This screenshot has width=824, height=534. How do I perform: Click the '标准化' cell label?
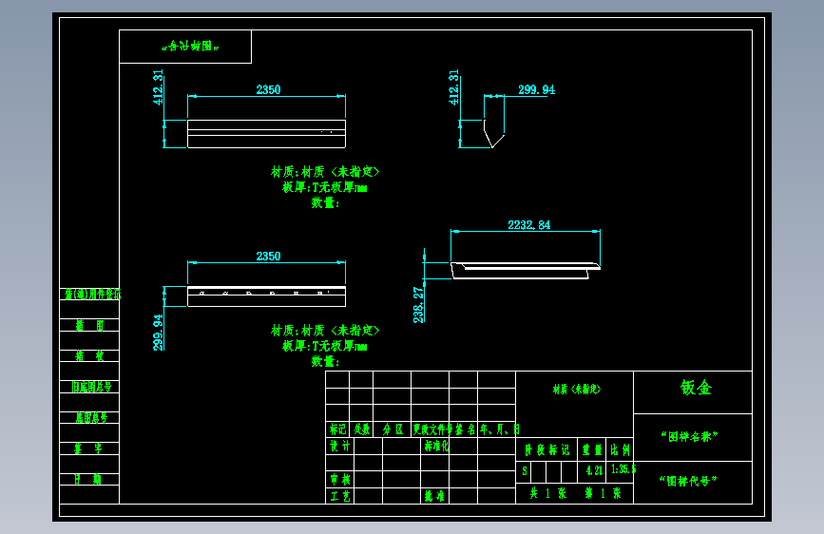436,447
